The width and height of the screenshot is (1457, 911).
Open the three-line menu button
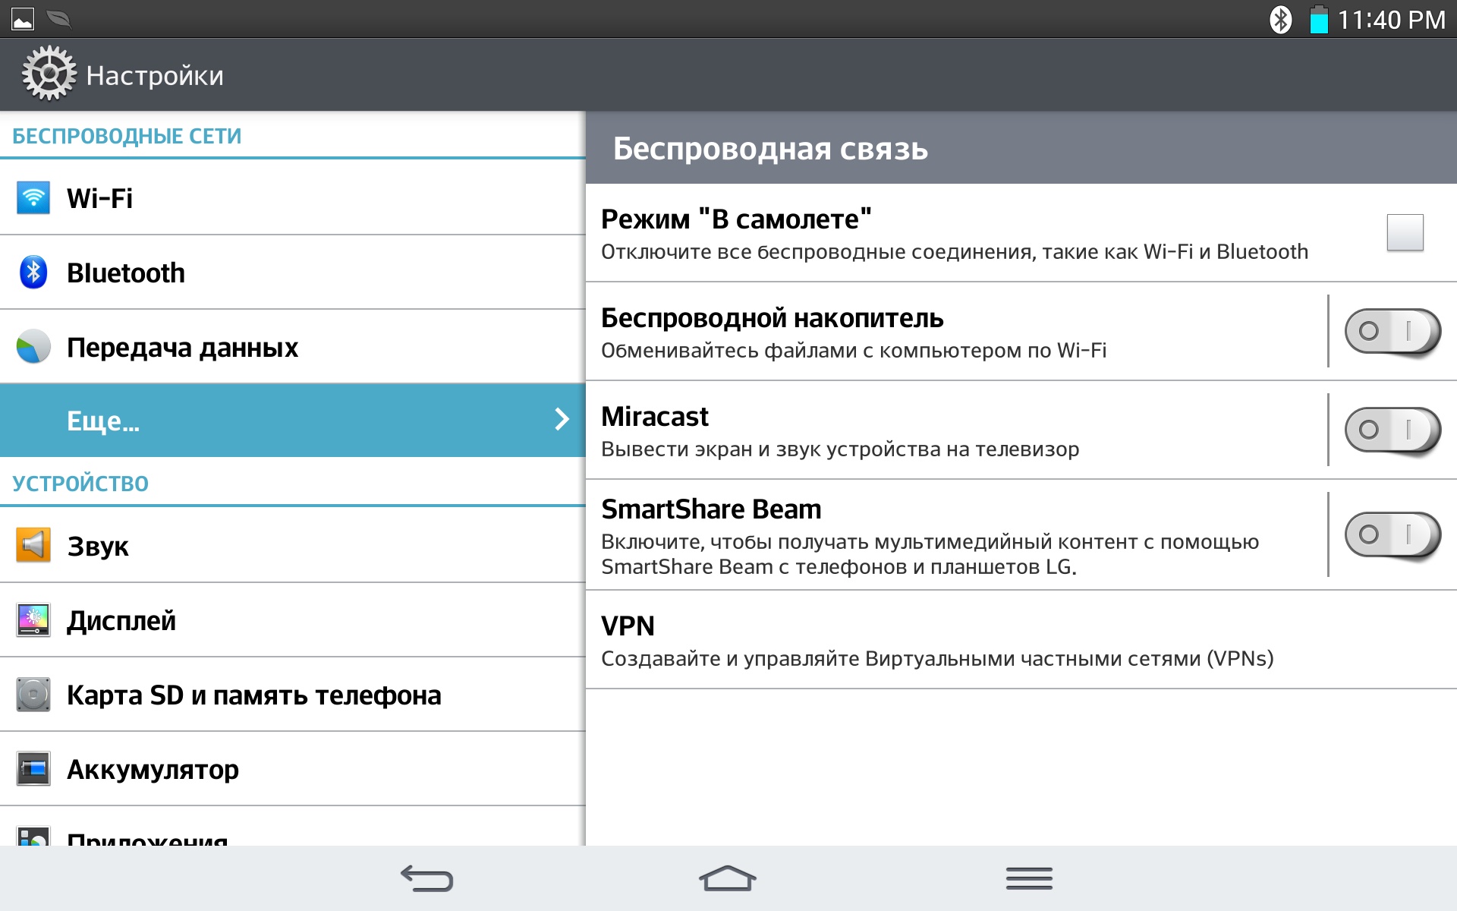coord(1029,878)
